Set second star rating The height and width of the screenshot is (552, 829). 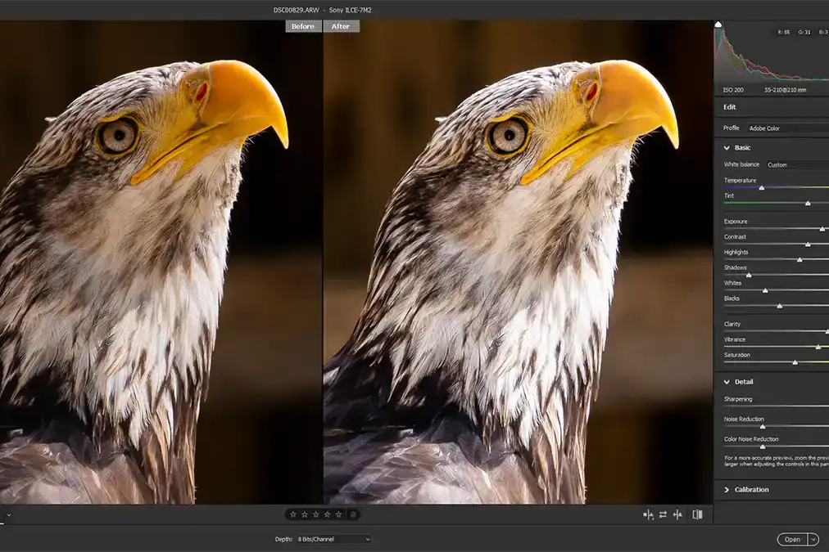click(305, 514)
